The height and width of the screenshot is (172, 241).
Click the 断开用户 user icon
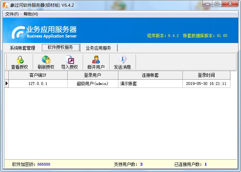(x=96, y=60)
